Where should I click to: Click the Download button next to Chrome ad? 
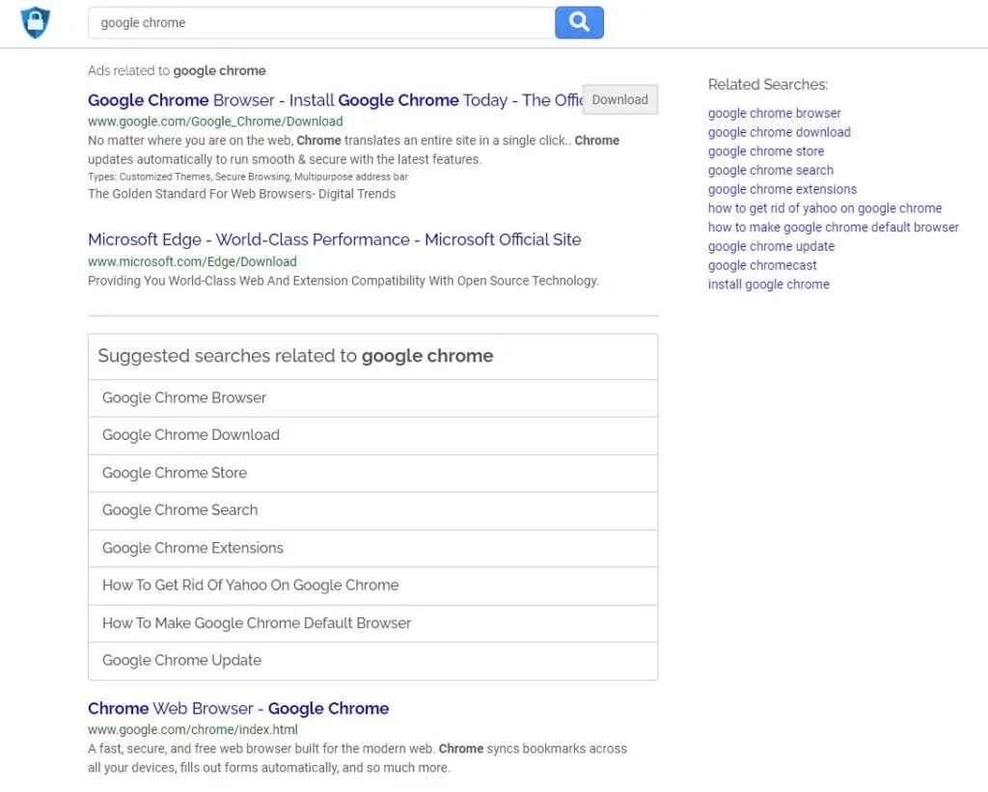tap(619, 99)
